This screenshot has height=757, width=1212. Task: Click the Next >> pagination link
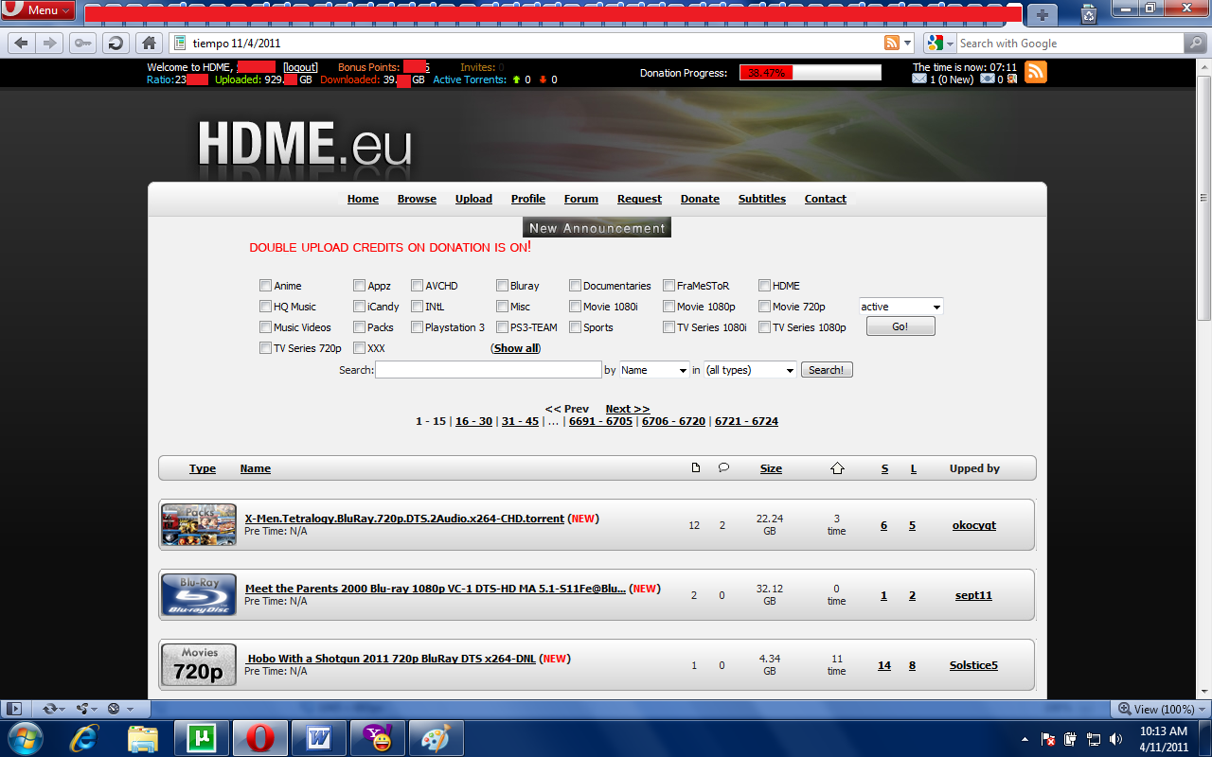coord(628,409)
